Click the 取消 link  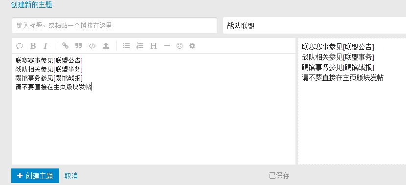[x=71, y=176]
